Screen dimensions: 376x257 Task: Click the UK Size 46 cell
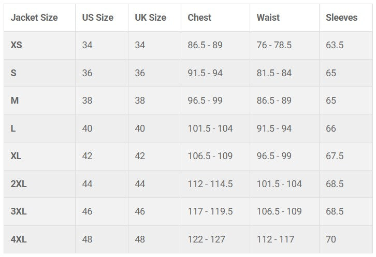pyautogui.click(x=140, y=211)
